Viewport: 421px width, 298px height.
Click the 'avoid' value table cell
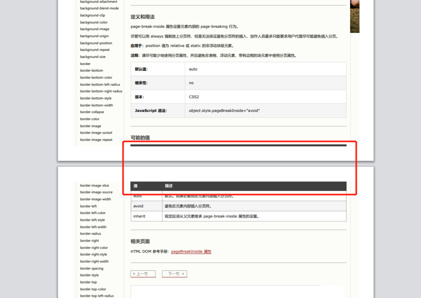pyautogui.click(x=147, y=206)
